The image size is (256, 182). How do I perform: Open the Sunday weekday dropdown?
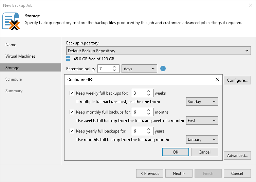[x=202, y=102]
